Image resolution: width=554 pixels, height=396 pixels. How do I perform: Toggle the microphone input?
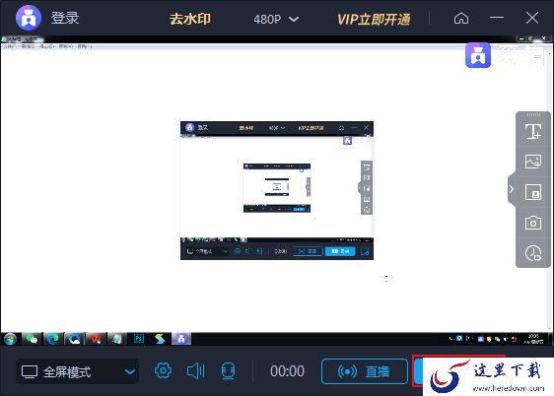(x=228, y=371)
